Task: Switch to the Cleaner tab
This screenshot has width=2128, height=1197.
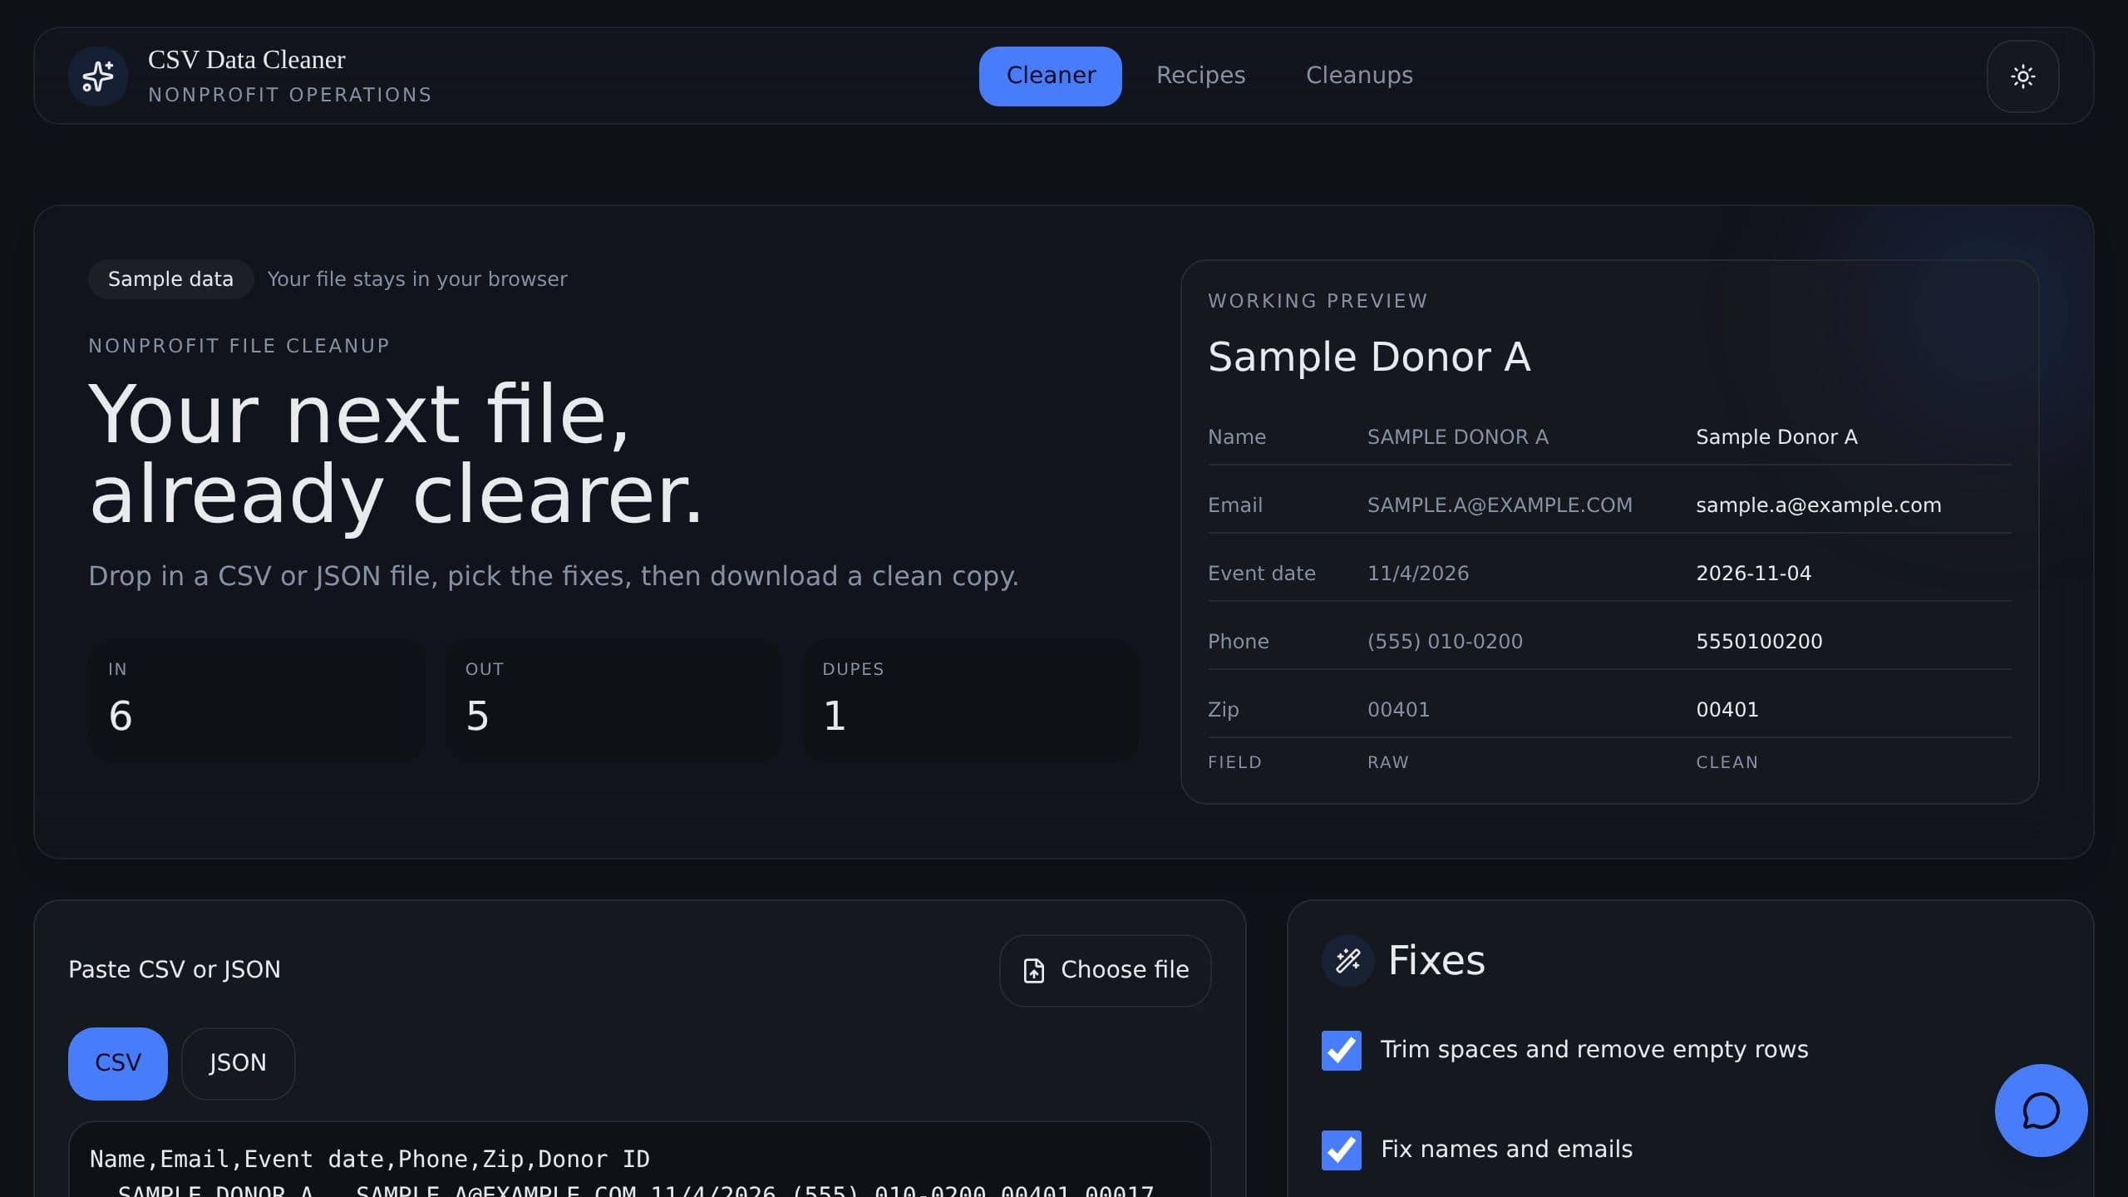Action: click(x=1050, y=76)
